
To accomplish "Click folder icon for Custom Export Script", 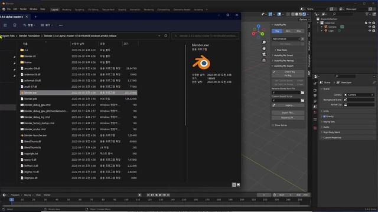I will point(302,100).
